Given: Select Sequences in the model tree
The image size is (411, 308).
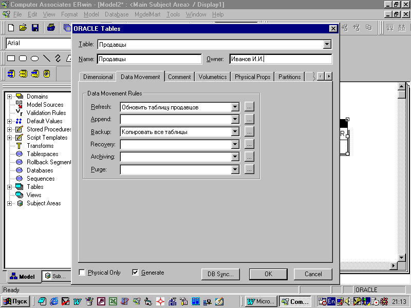Looking at the screenshot, I should tap(41, 179).
